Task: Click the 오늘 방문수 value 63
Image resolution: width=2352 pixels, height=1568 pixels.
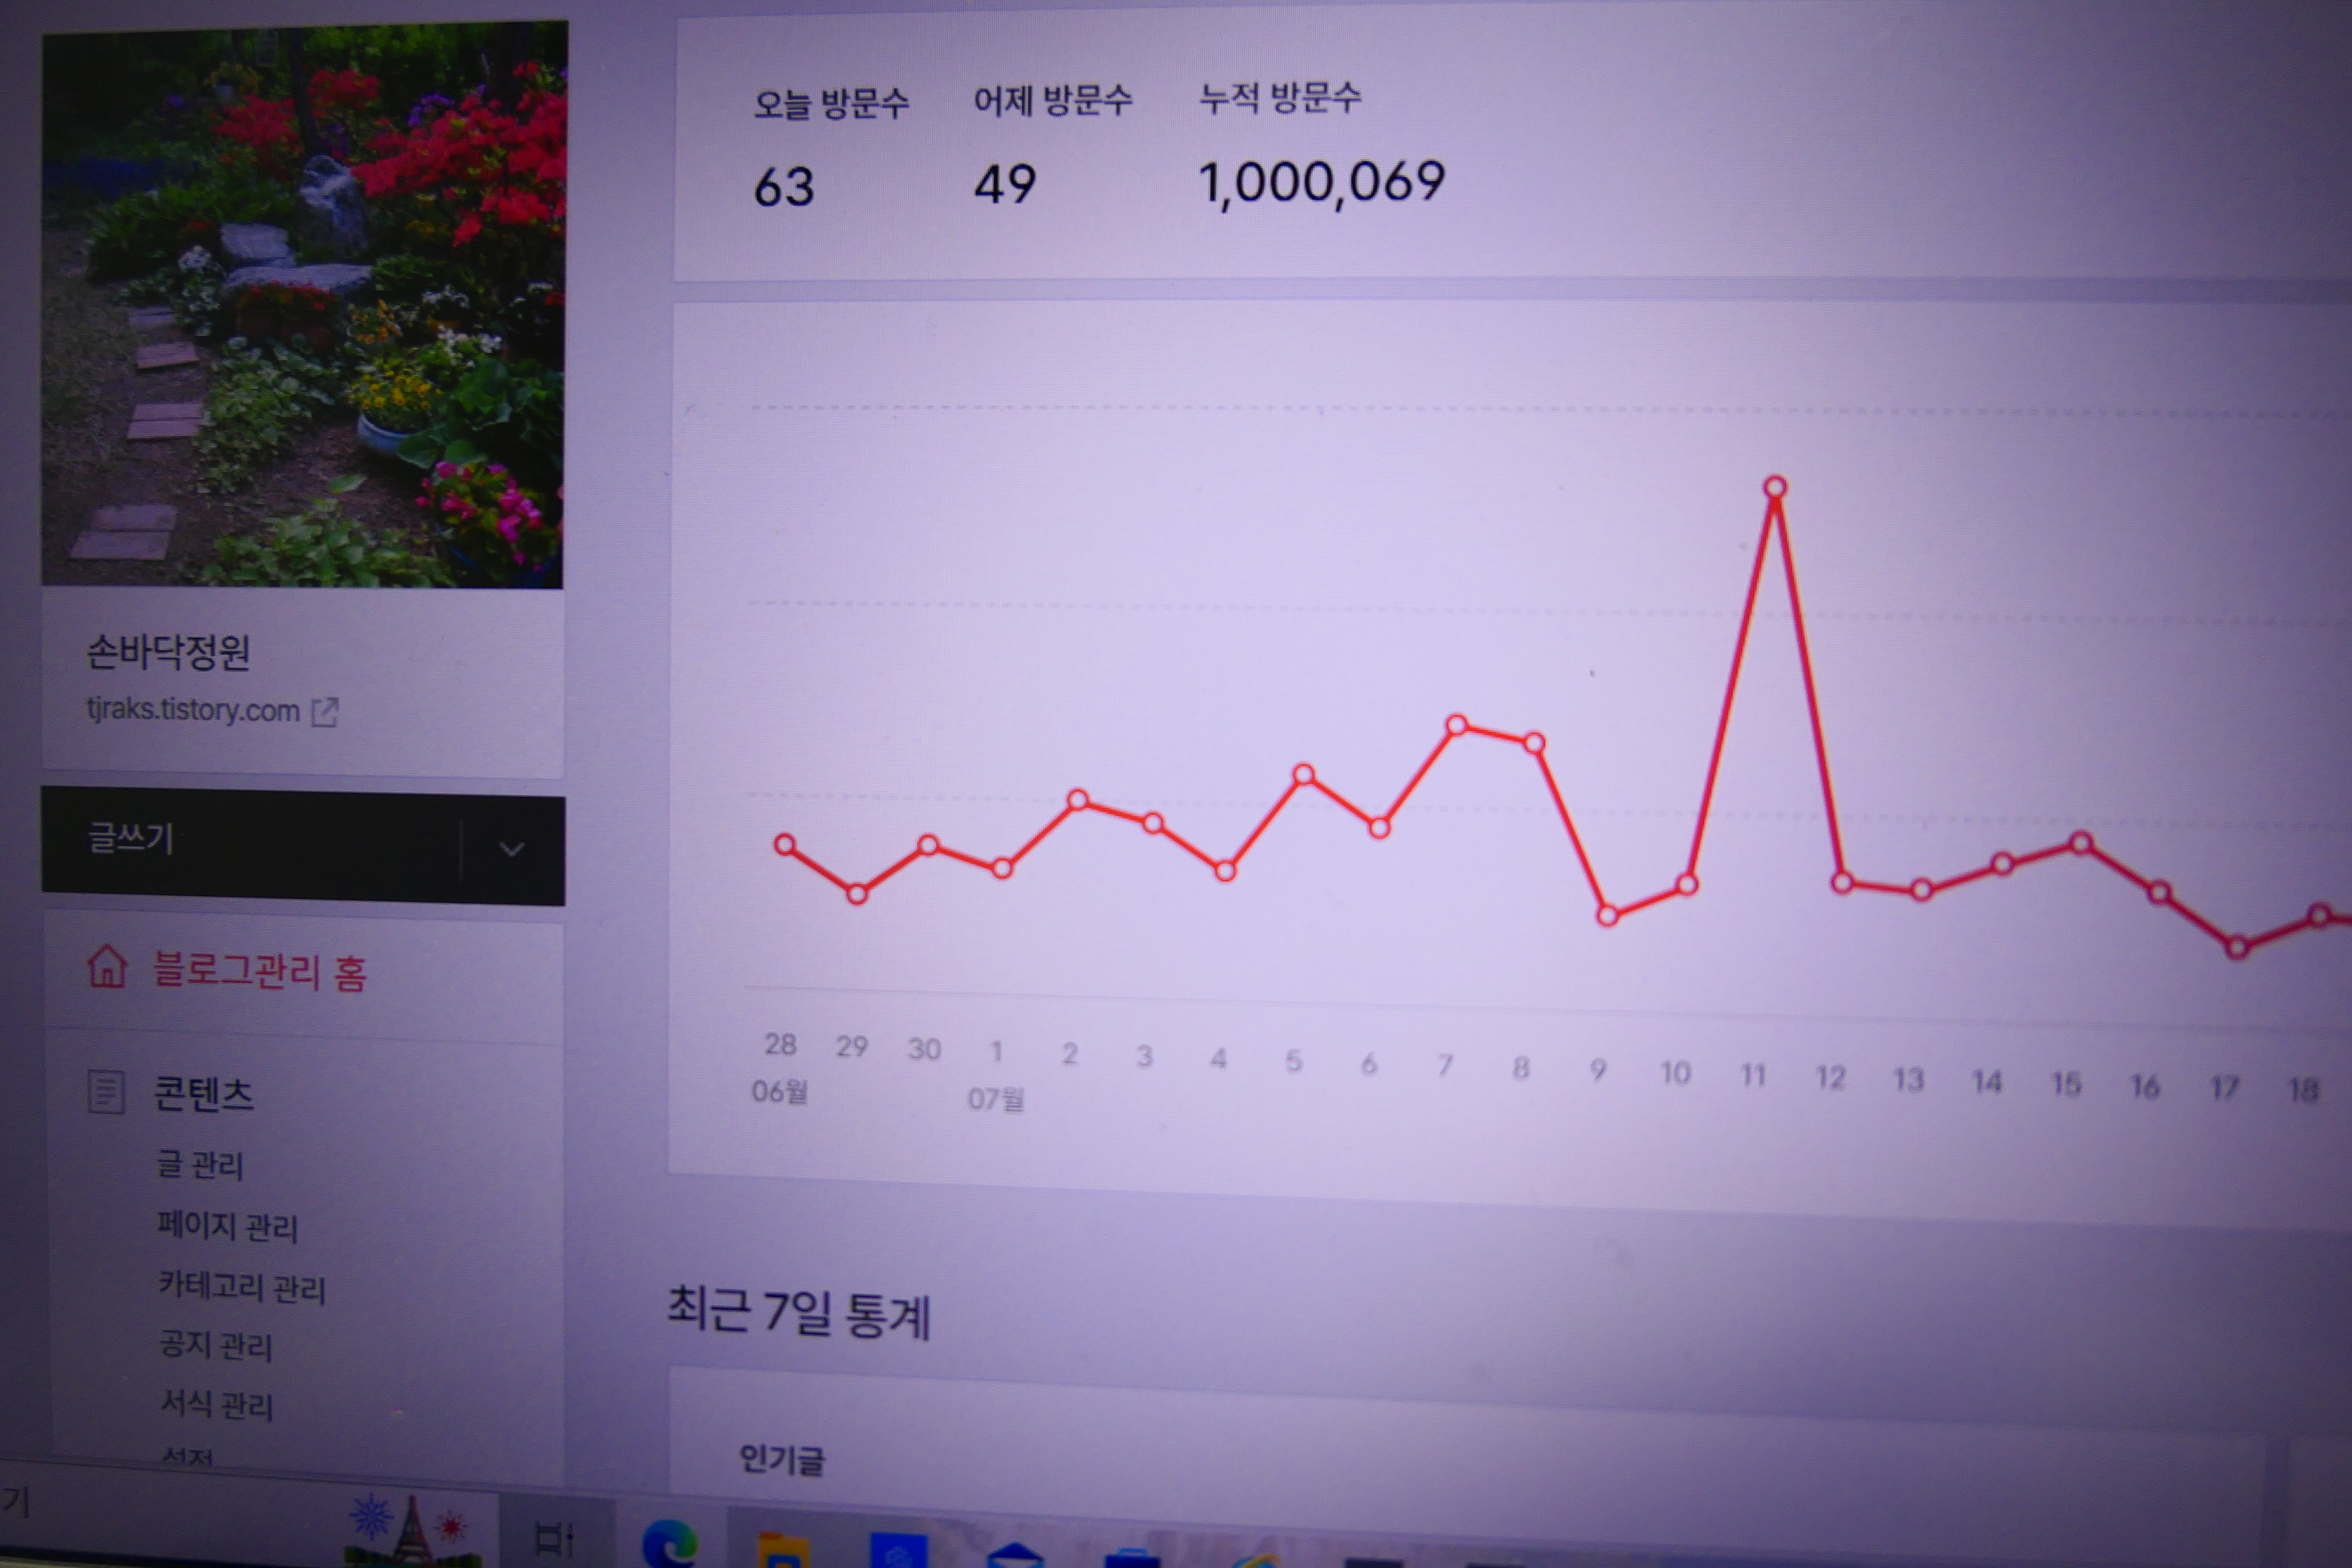Action: (x=784, y=187)
